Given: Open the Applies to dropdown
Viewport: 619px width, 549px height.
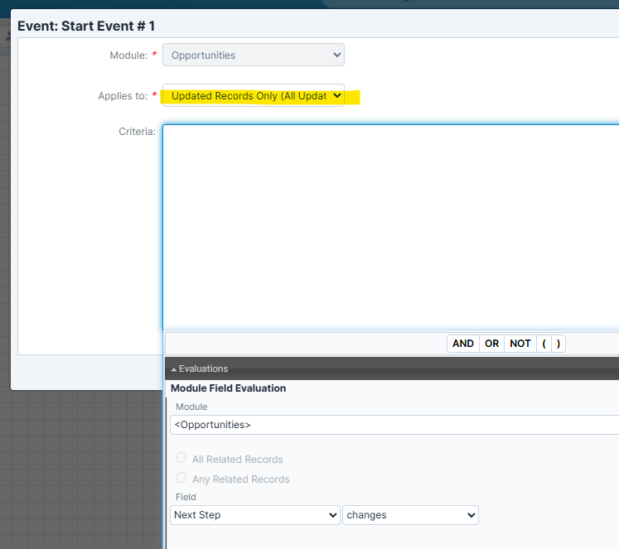Looking at the screenshot, I should pos(253,96).
